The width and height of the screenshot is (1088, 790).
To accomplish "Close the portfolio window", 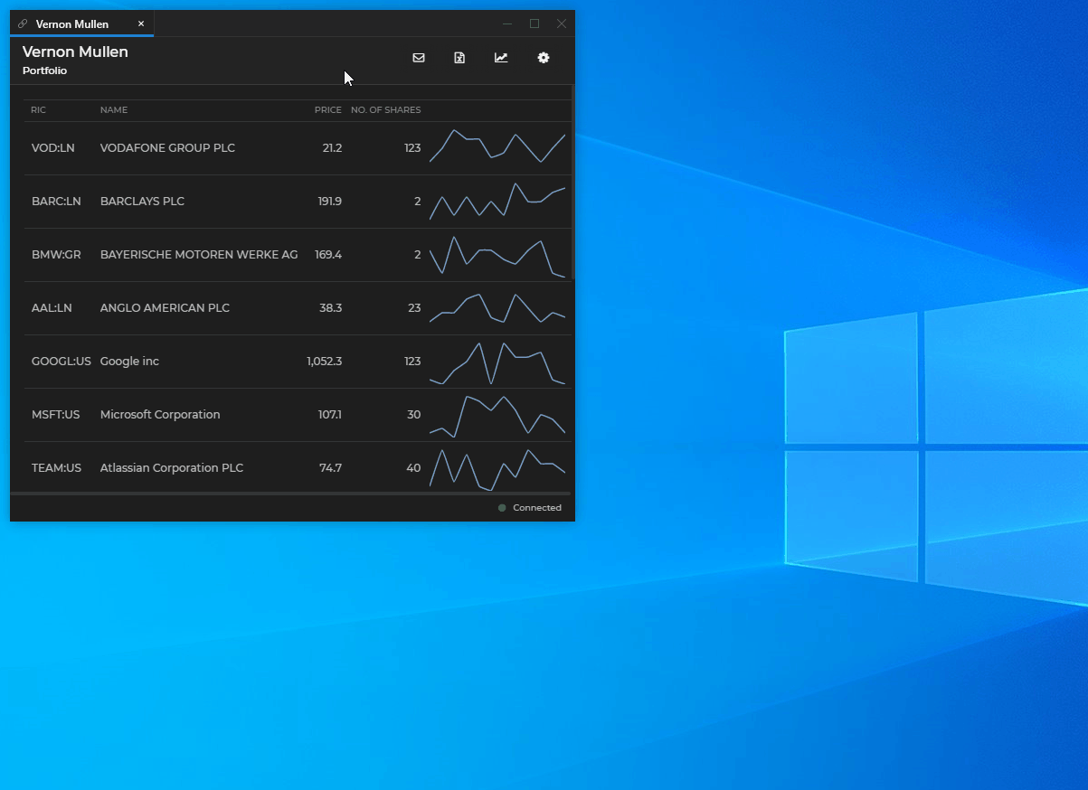I will pyautogui.click(x=562, y=24).
